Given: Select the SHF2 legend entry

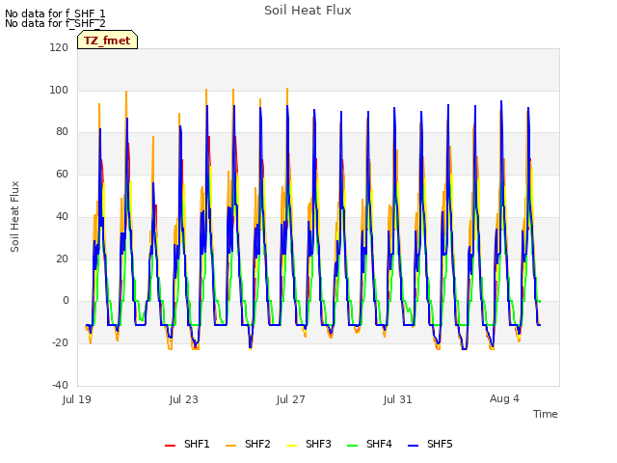Looking at the screenshot, I should 248,444.
